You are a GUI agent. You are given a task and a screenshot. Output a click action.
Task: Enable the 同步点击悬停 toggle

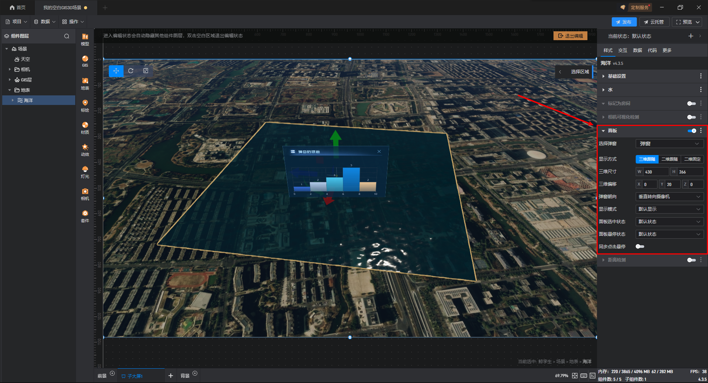pos(640,246)
